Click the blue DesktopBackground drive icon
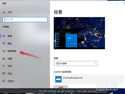The height and width of the screenshot is (94, 125). [58, 79]
